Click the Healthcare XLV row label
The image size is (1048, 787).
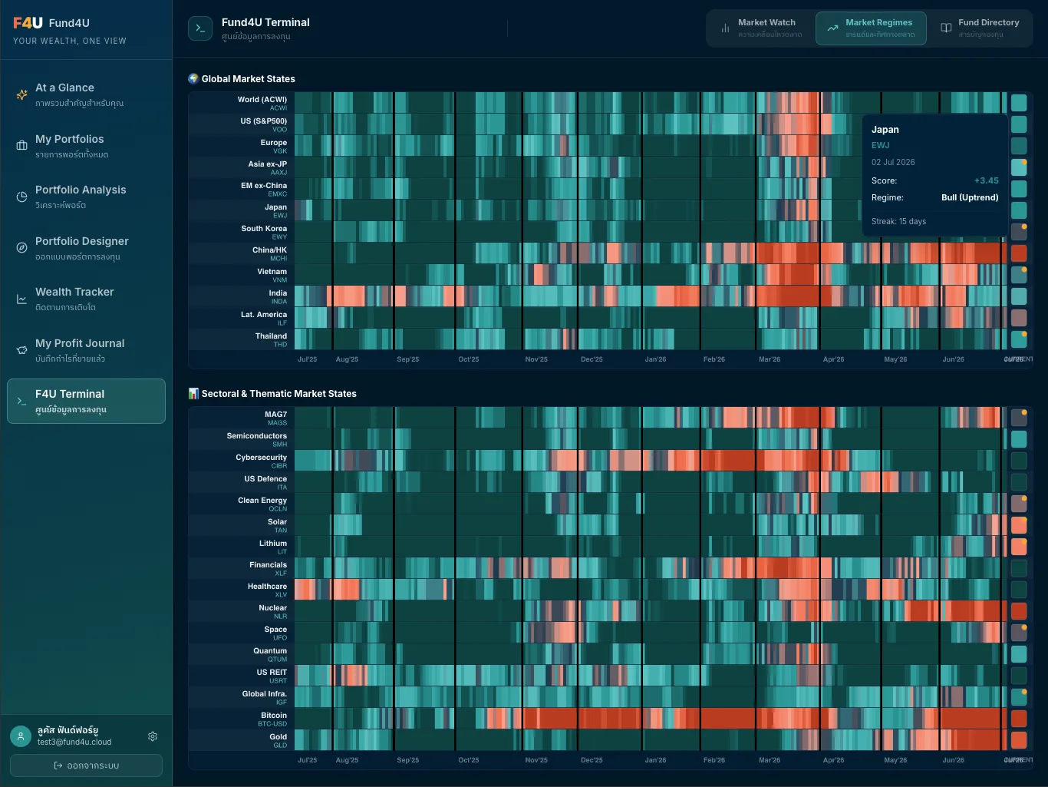[267, 590]
